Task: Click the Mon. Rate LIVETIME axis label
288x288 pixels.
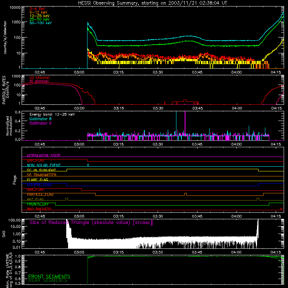Action: point(9,270)
